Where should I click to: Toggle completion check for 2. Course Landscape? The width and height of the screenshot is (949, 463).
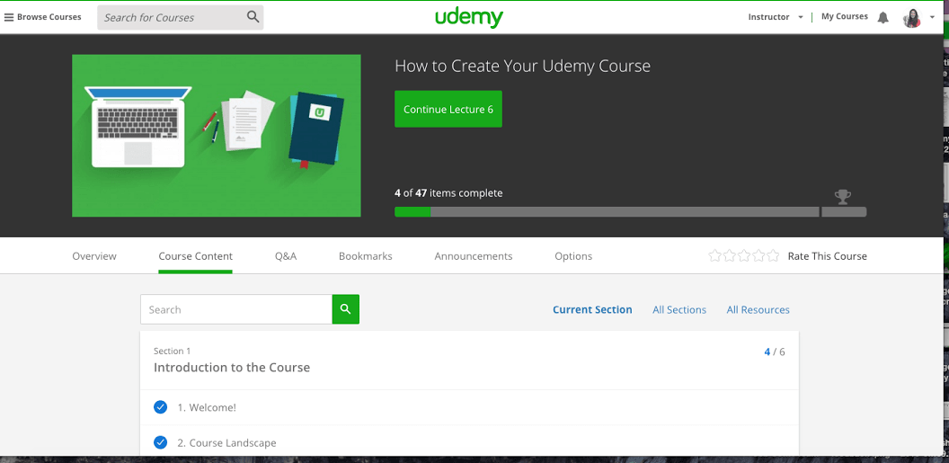tap(160, 442)
